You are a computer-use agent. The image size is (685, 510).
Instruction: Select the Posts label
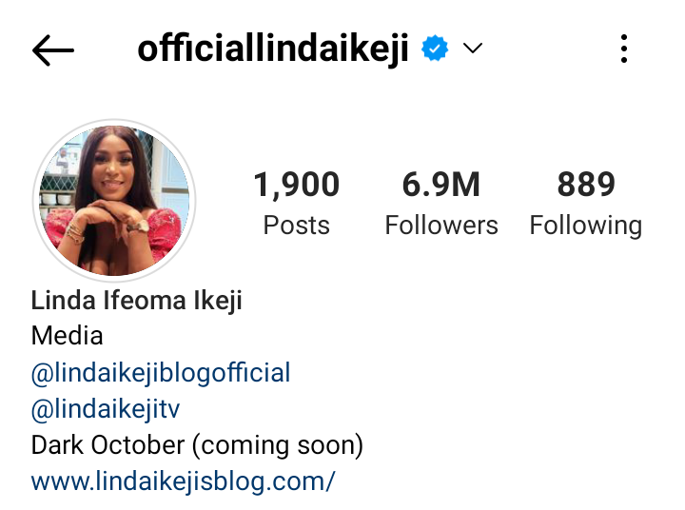[297, 226]
